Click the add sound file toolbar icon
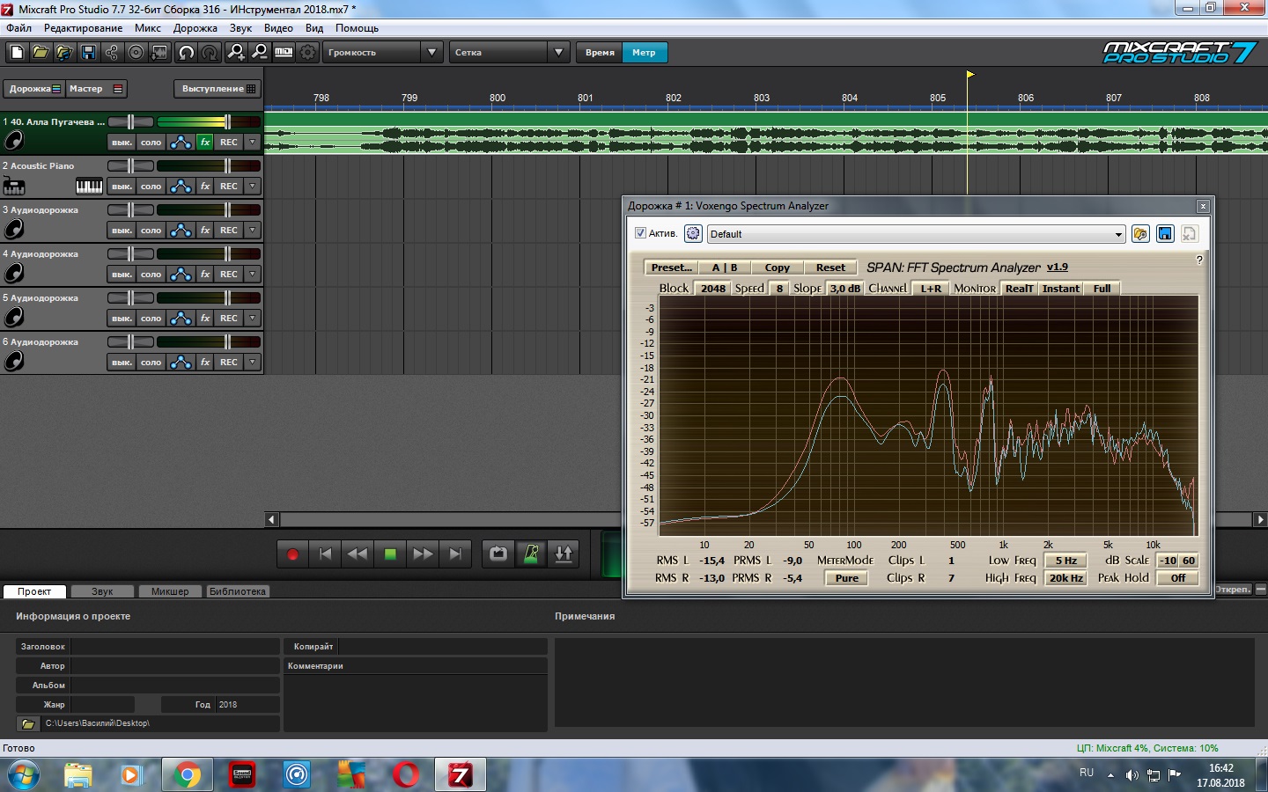Image resolution: width=1268 pixels, height=792 pixels. [x=64, y=53]
